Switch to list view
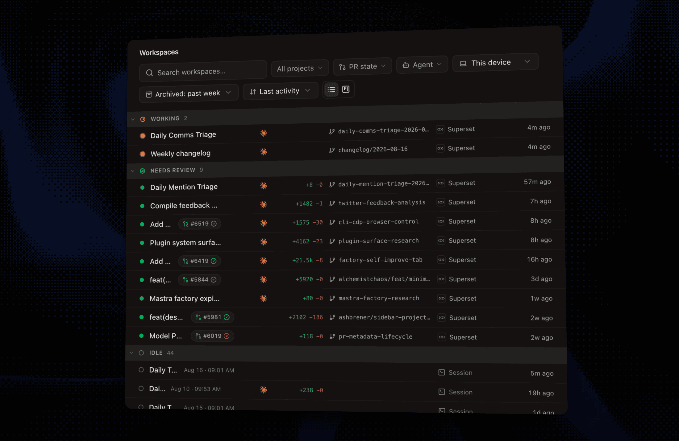This screenshot has width=679, height=441. tap(331, 90)
